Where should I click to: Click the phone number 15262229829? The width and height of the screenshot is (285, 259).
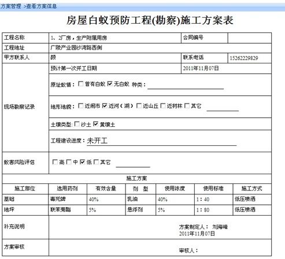(244, 58)
